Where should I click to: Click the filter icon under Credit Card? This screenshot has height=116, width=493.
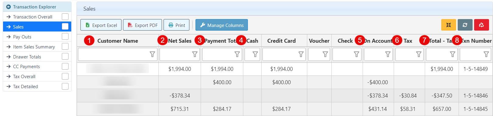301,54
